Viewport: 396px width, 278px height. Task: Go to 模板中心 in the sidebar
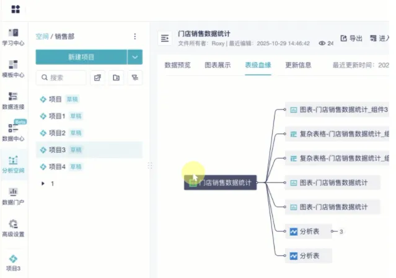(13, 69)
